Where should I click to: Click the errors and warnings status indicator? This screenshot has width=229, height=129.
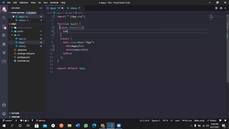pyautogui.click(x=24, y=120)
